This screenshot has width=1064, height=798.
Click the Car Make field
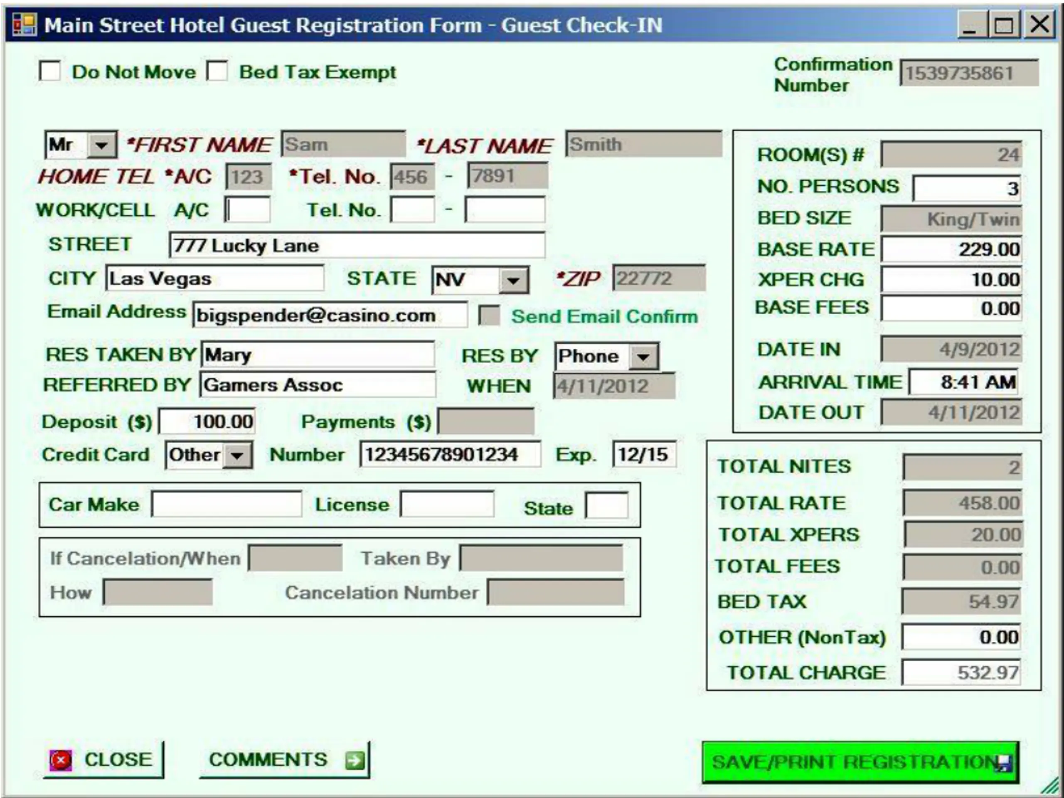[227, 504]
